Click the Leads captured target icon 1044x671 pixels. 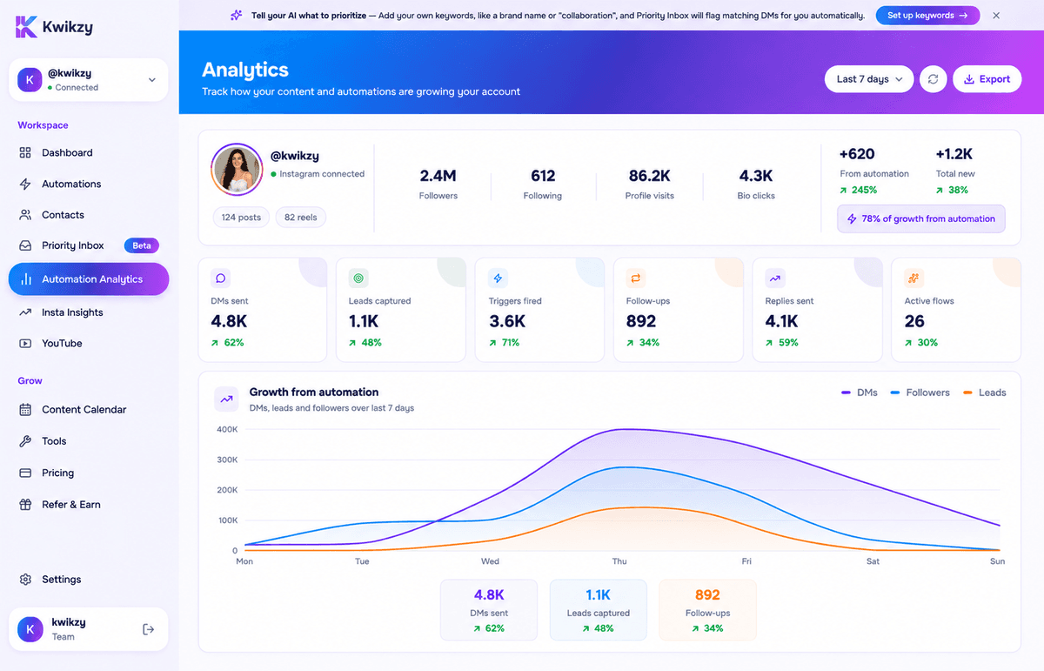point(358,278)
